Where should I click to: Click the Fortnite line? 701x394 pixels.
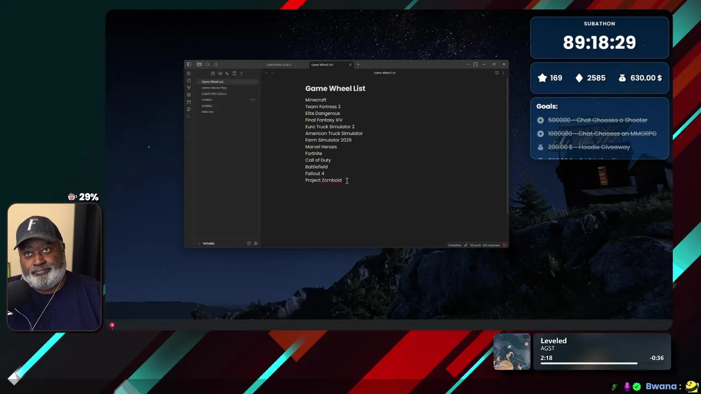pyautogui.click(x=313, y=153)
